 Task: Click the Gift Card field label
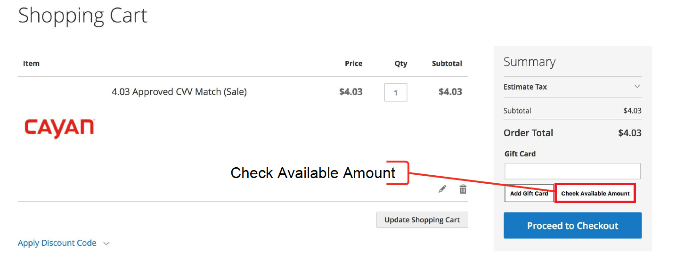(x=520, y=154)
